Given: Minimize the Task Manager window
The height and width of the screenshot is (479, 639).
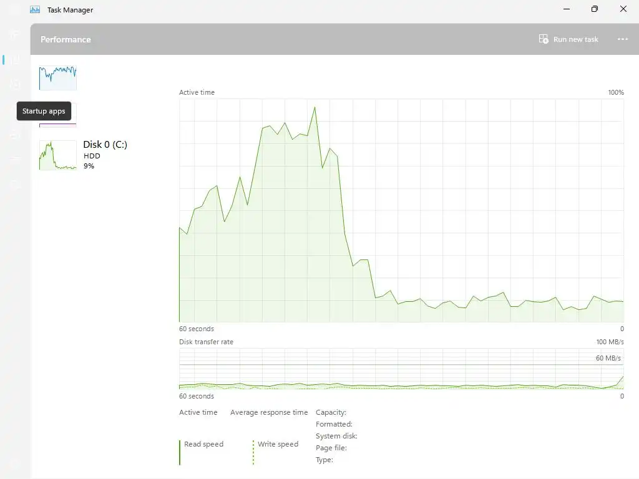Looking at the screenshot, I should tap(567, 9).
